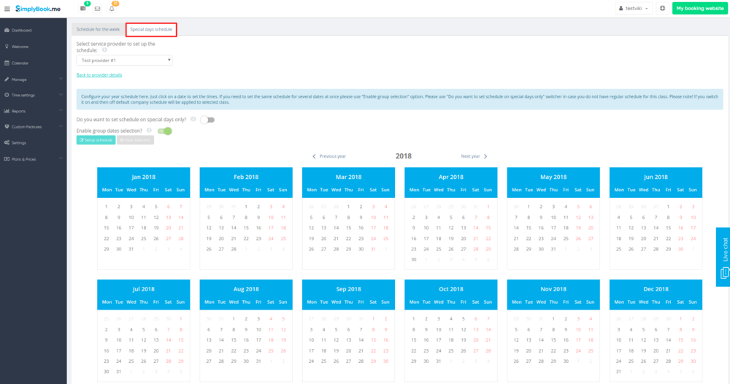Open Calendar from the sidebar
730x384 pixels.
(20, 63)
